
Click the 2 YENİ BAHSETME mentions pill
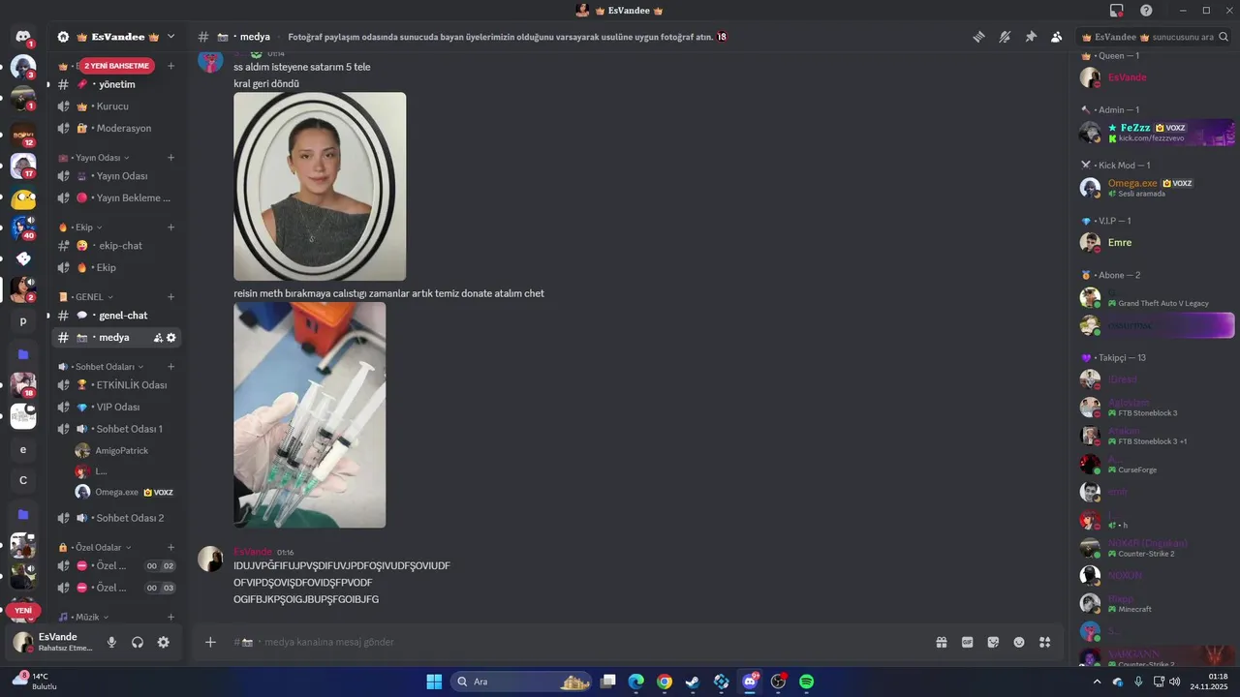pyautogui.click(x=117, y=66)
